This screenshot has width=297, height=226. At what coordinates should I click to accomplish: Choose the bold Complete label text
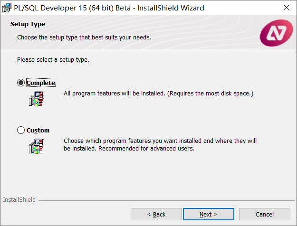(41, 83)
